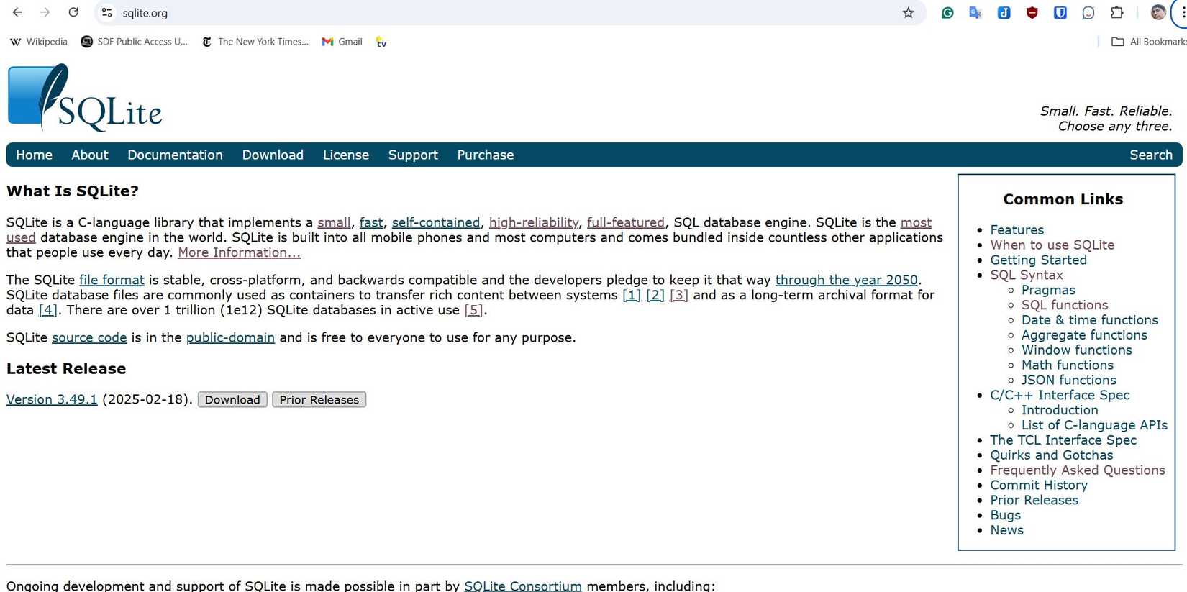Screen dimensions: 1187x592
Task: Click the 'small' link in the intro
Action: (335, 222)
